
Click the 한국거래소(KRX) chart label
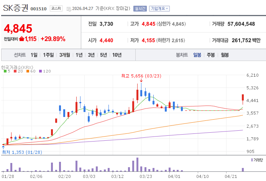pyautogui.click(x=17, y=67)
